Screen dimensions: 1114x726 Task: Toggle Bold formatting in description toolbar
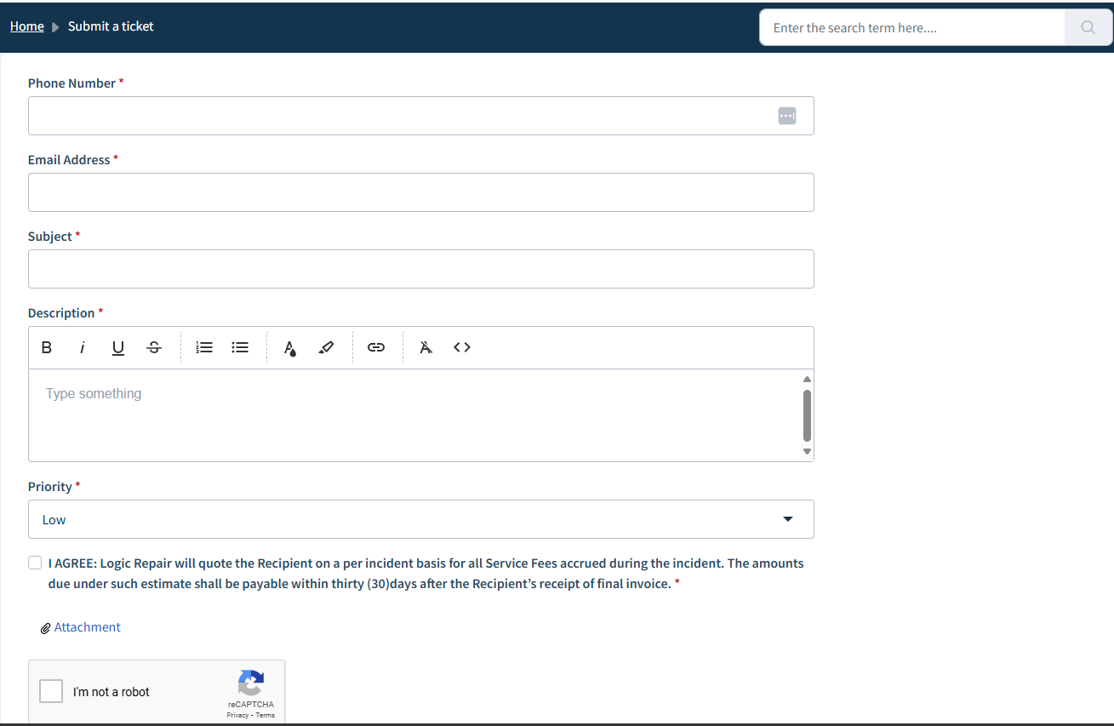(47, 347)
